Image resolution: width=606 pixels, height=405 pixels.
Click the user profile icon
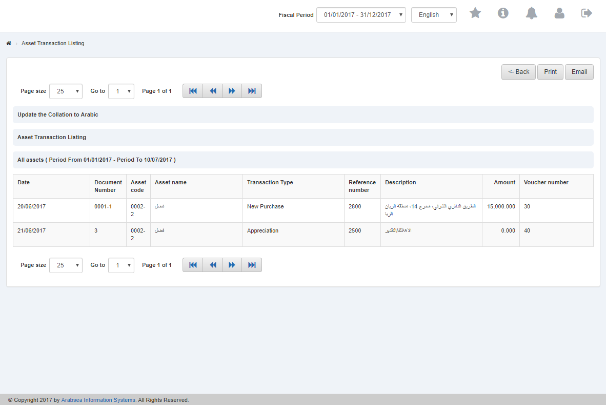pos(559,13)
